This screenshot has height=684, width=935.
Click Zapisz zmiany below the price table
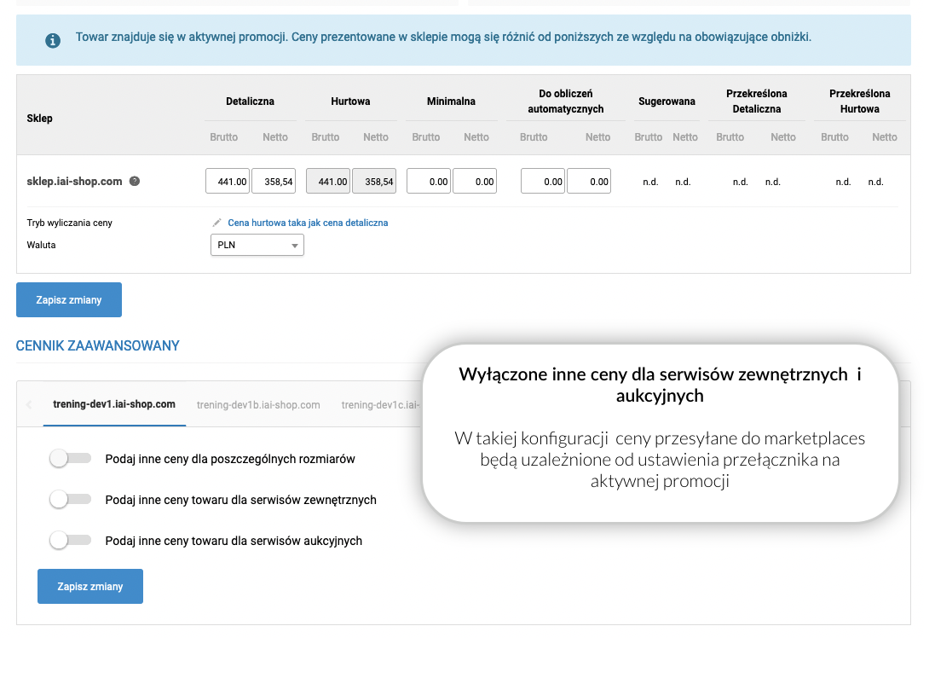[69, 300]
